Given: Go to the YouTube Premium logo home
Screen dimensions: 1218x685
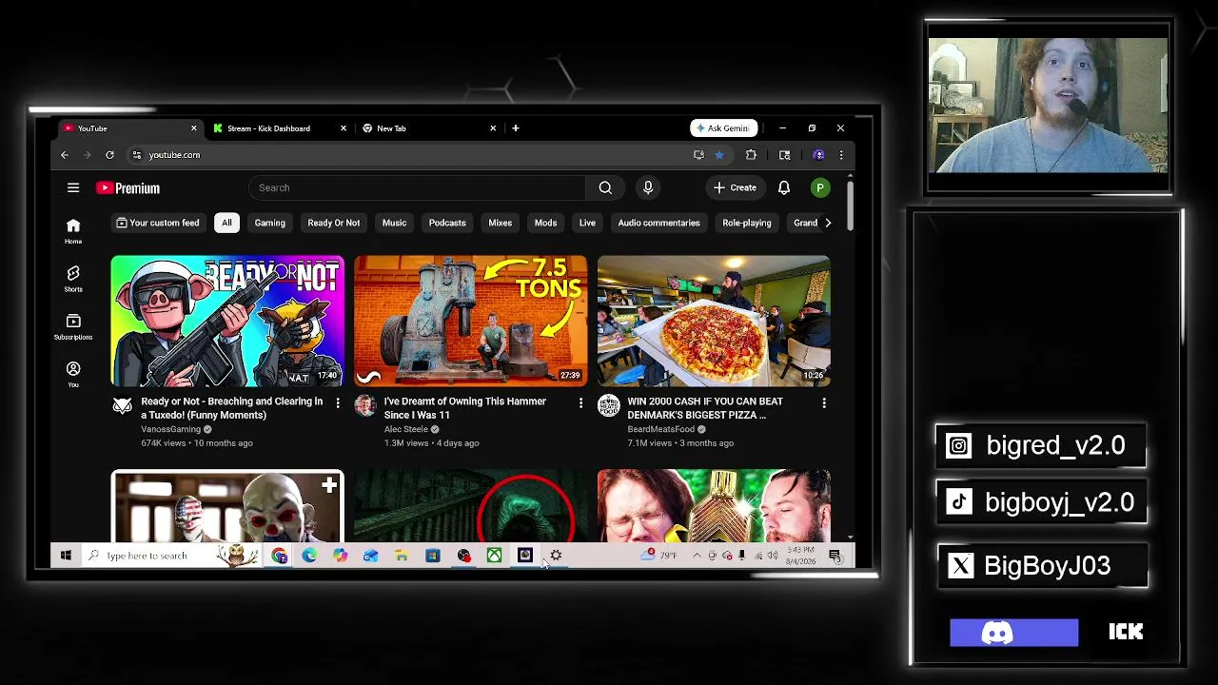Looking at the screenshot, I should pyautogui.click(x=128, y=188).
